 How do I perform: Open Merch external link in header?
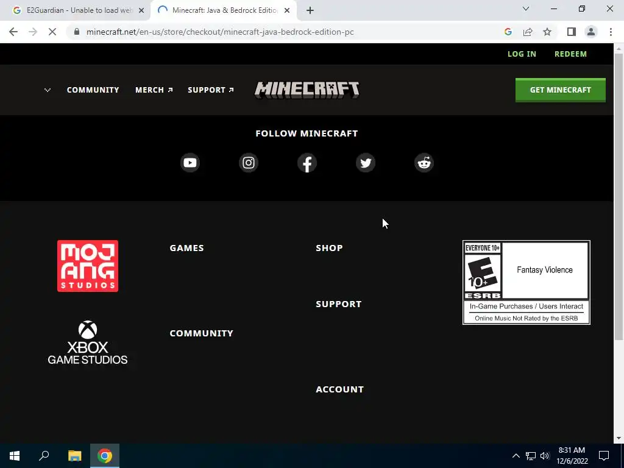(x=154, y=90)
